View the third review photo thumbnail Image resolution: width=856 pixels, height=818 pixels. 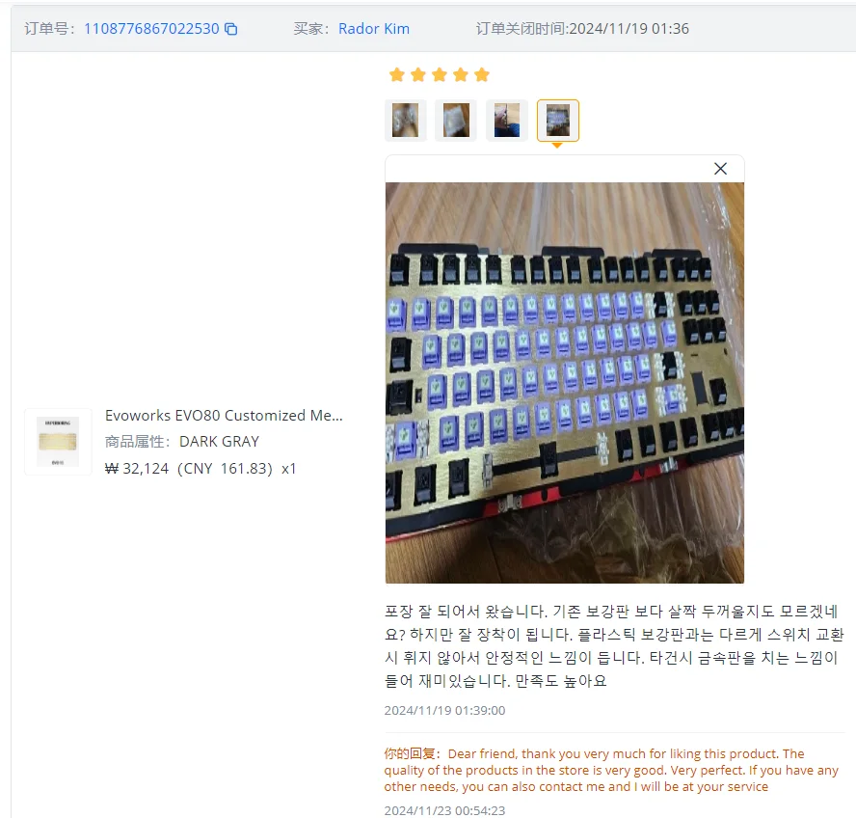click(507, 121)
